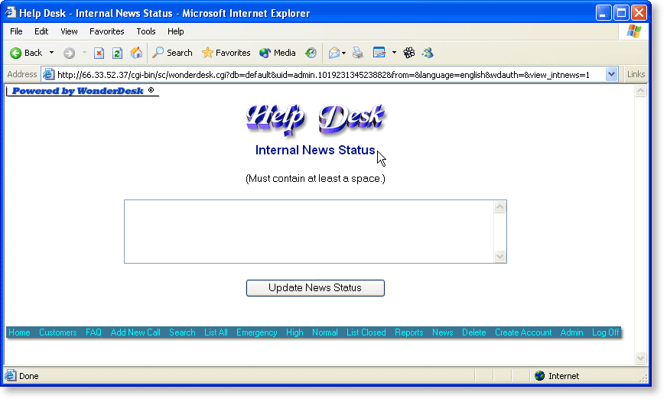Open the Edit menu
The width and height of the screenshot is (667, 402).
coord(41,31)
